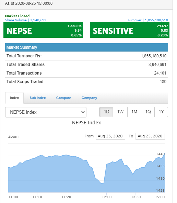Click the Market Closed status text
The width and height of the screenshot is (177, 203).
coord(17,16)
